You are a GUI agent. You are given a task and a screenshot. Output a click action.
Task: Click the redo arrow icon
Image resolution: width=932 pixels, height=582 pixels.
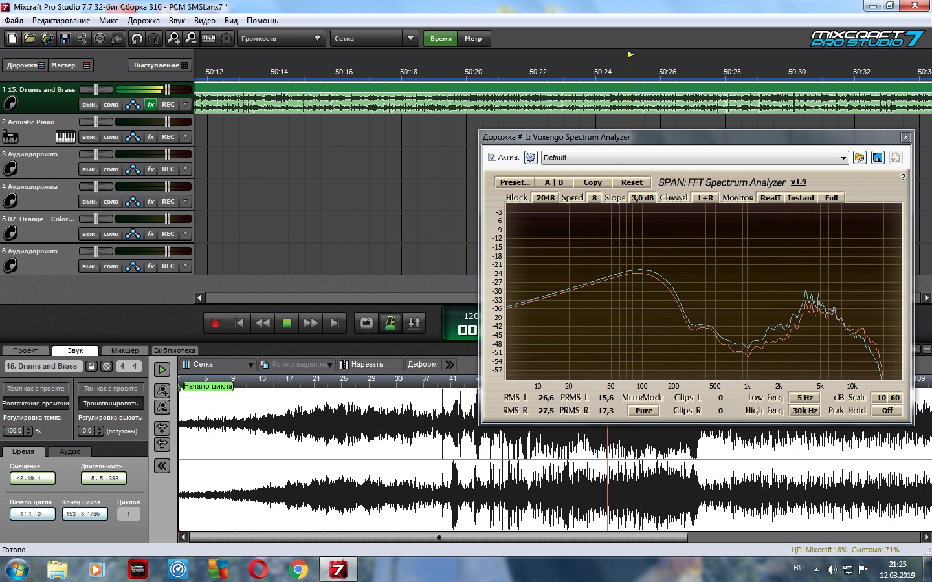pos(154,39)
